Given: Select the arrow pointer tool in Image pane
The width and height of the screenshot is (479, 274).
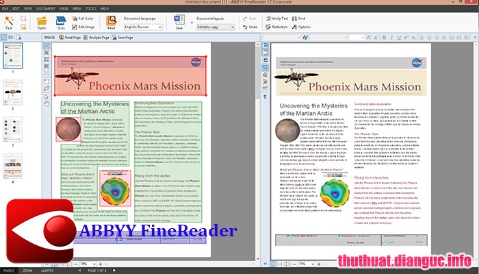Looking at the screenshot, I should [x=46, y=97].
